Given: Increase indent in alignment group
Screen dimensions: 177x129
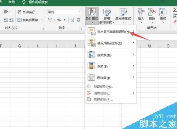Looking at the screenshot, I should click(x=12, y=20).
